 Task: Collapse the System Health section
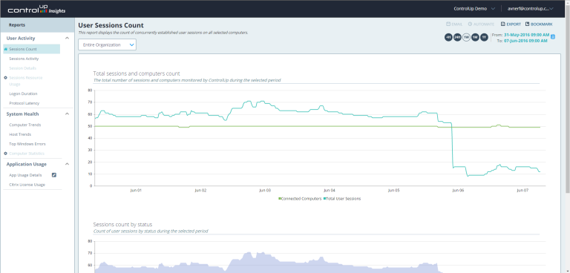click(67, 114)
